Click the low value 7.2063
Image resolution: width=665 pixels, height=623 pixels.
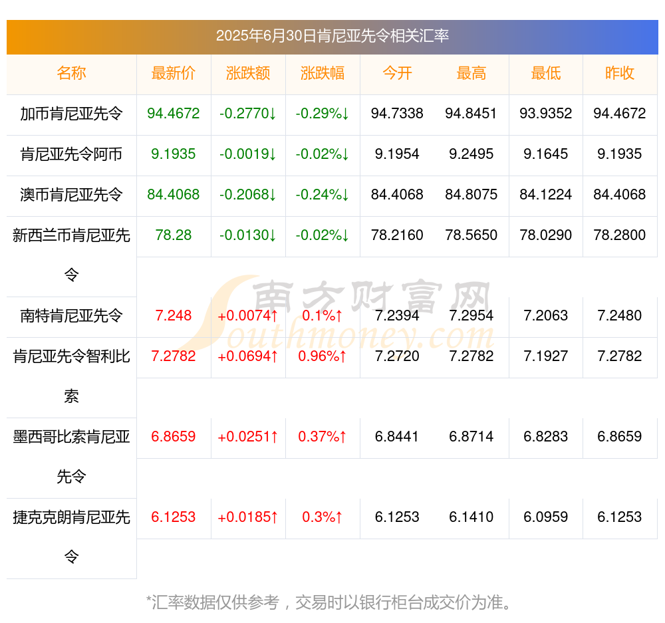point(546,316)
